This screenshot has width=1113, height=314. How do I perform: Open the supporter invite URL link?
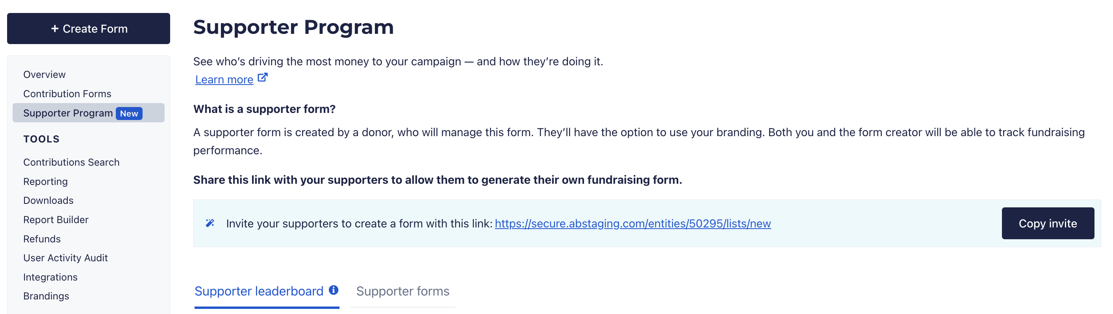click(632, 223)
